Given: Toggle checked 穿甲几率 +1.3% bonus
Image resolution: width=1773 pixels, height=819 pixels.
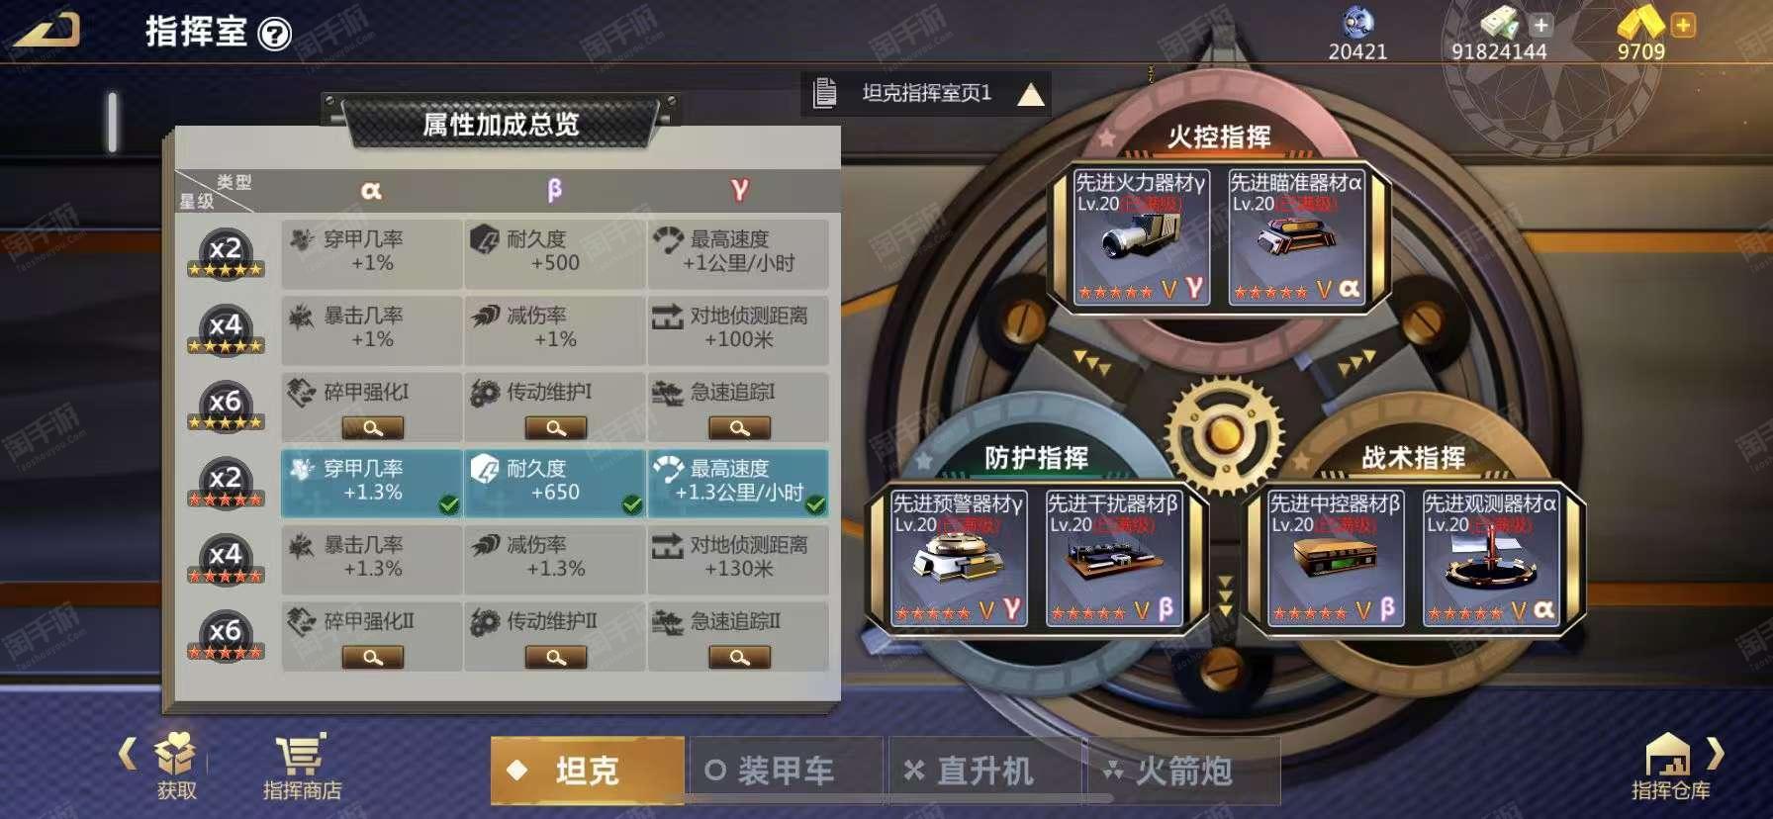Looking at the screenshot, I should pyautogui.click(x=372, y=483).
